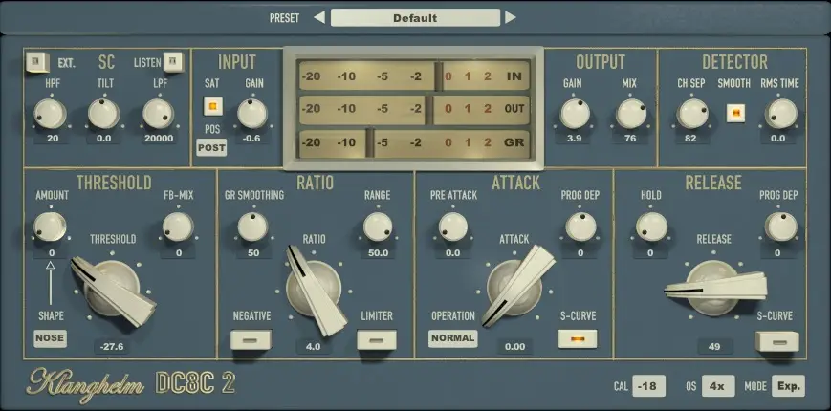Click the input gain value -0.6
The width and height of the screenshot is (831, 411).
pyautogui.click(x=253, y=139)
